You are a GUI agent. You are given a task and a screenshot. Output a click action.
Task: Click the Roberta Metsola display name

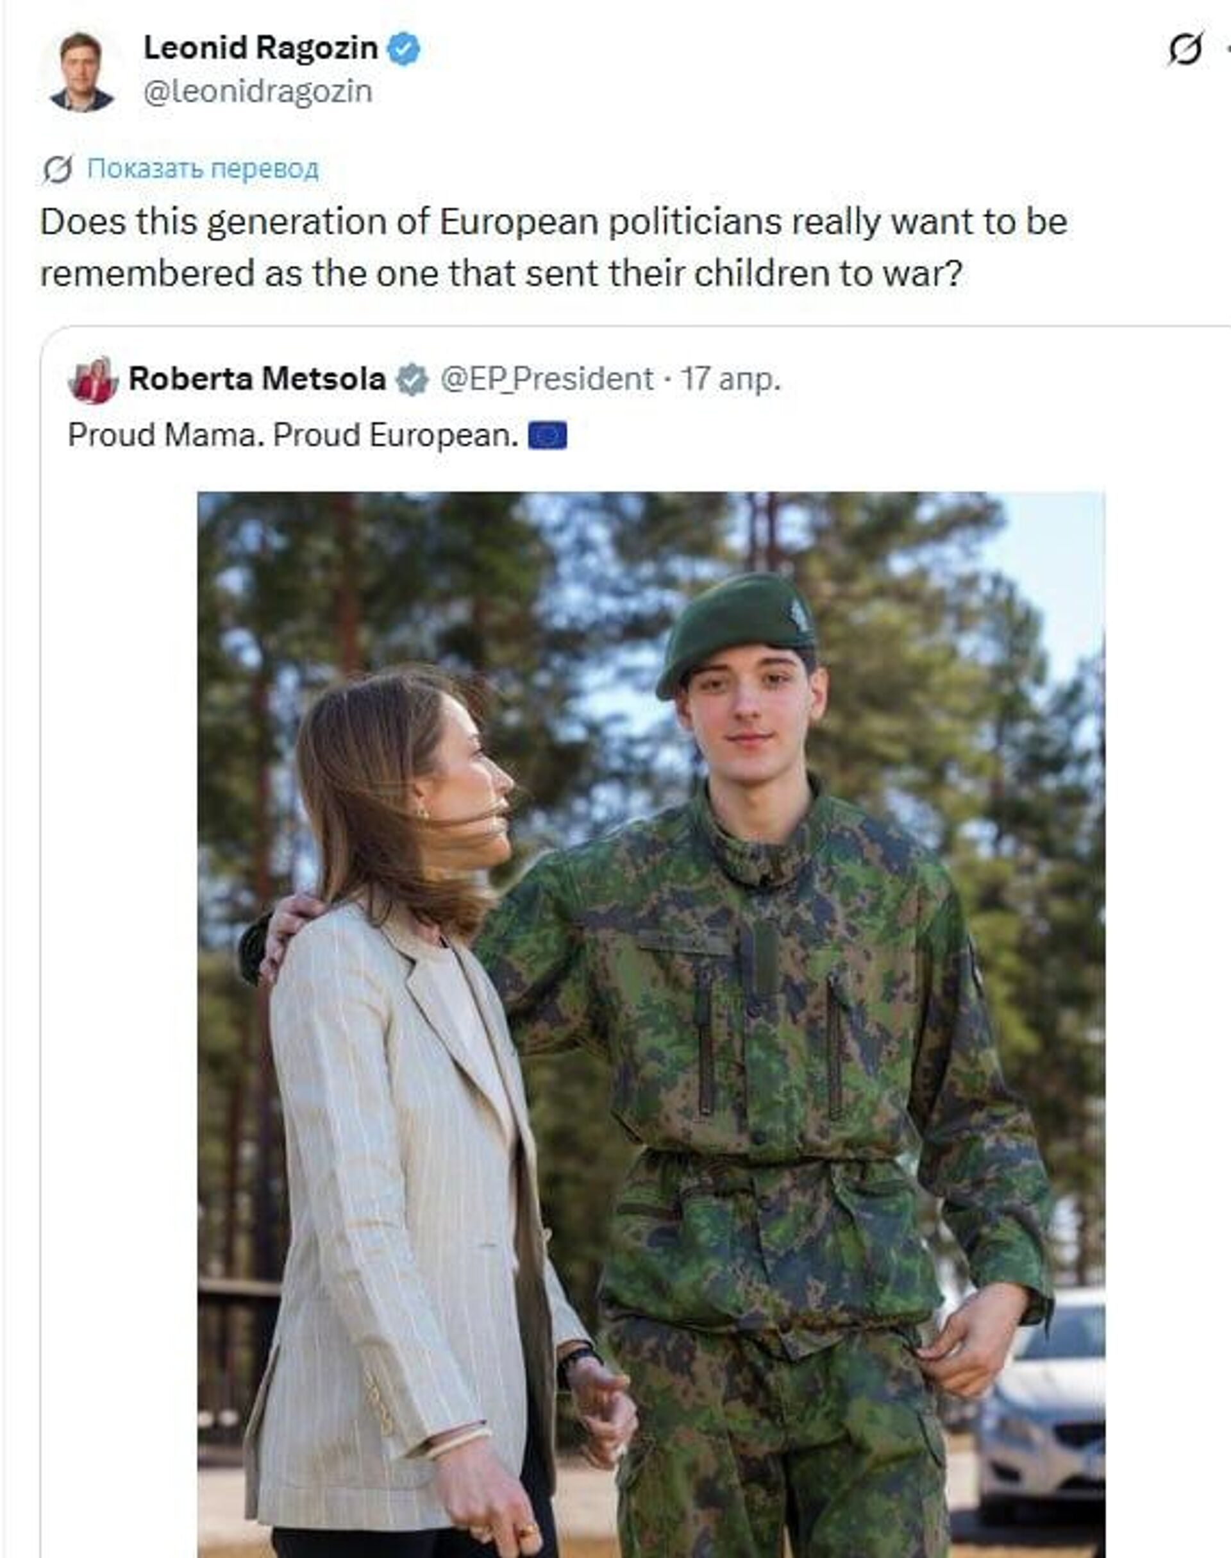tap(256, 379)
